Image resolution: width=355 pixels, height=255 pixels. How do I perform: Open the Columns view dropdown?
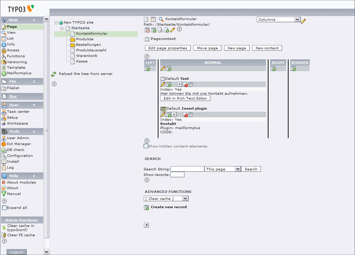279,20
